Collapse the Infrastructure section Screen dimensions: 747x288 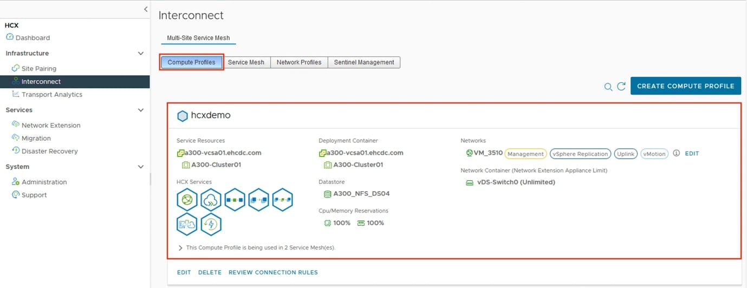pyautogui.click(x=141, y=54)
